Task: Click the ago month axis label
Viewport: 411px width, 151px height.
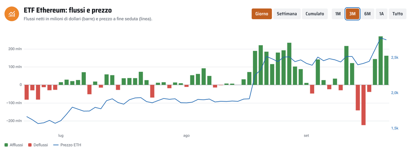Action: (186, 135)
